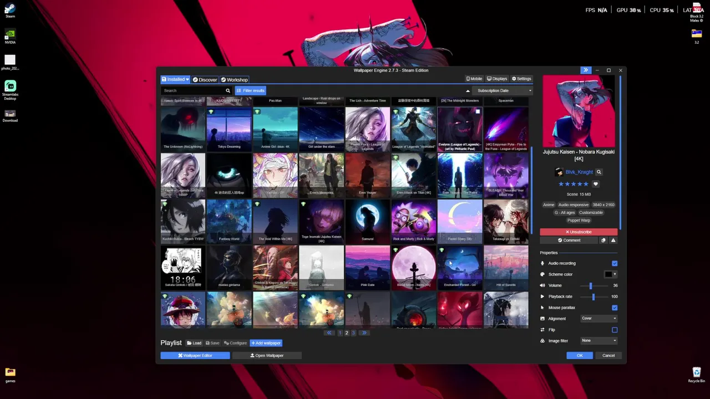Toggle ascending sort order arrow
The width and height of the screenshot is (710, 399).
click(x=468, y=91)
